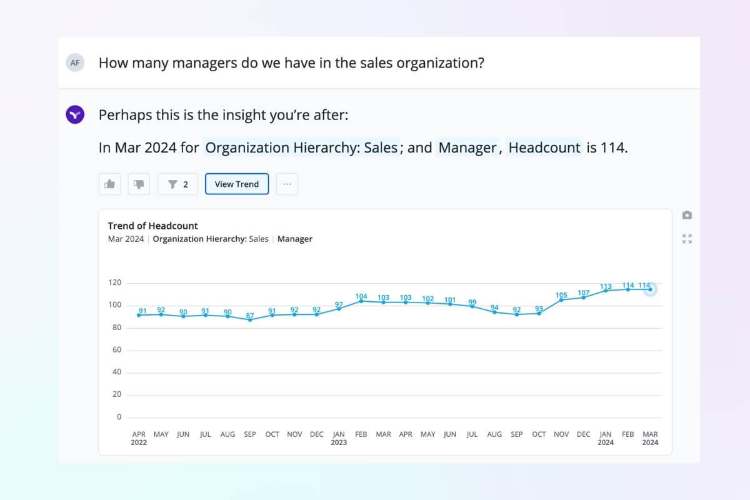Open the filter button showing 2
750x500 pixels.
[177, 184]
